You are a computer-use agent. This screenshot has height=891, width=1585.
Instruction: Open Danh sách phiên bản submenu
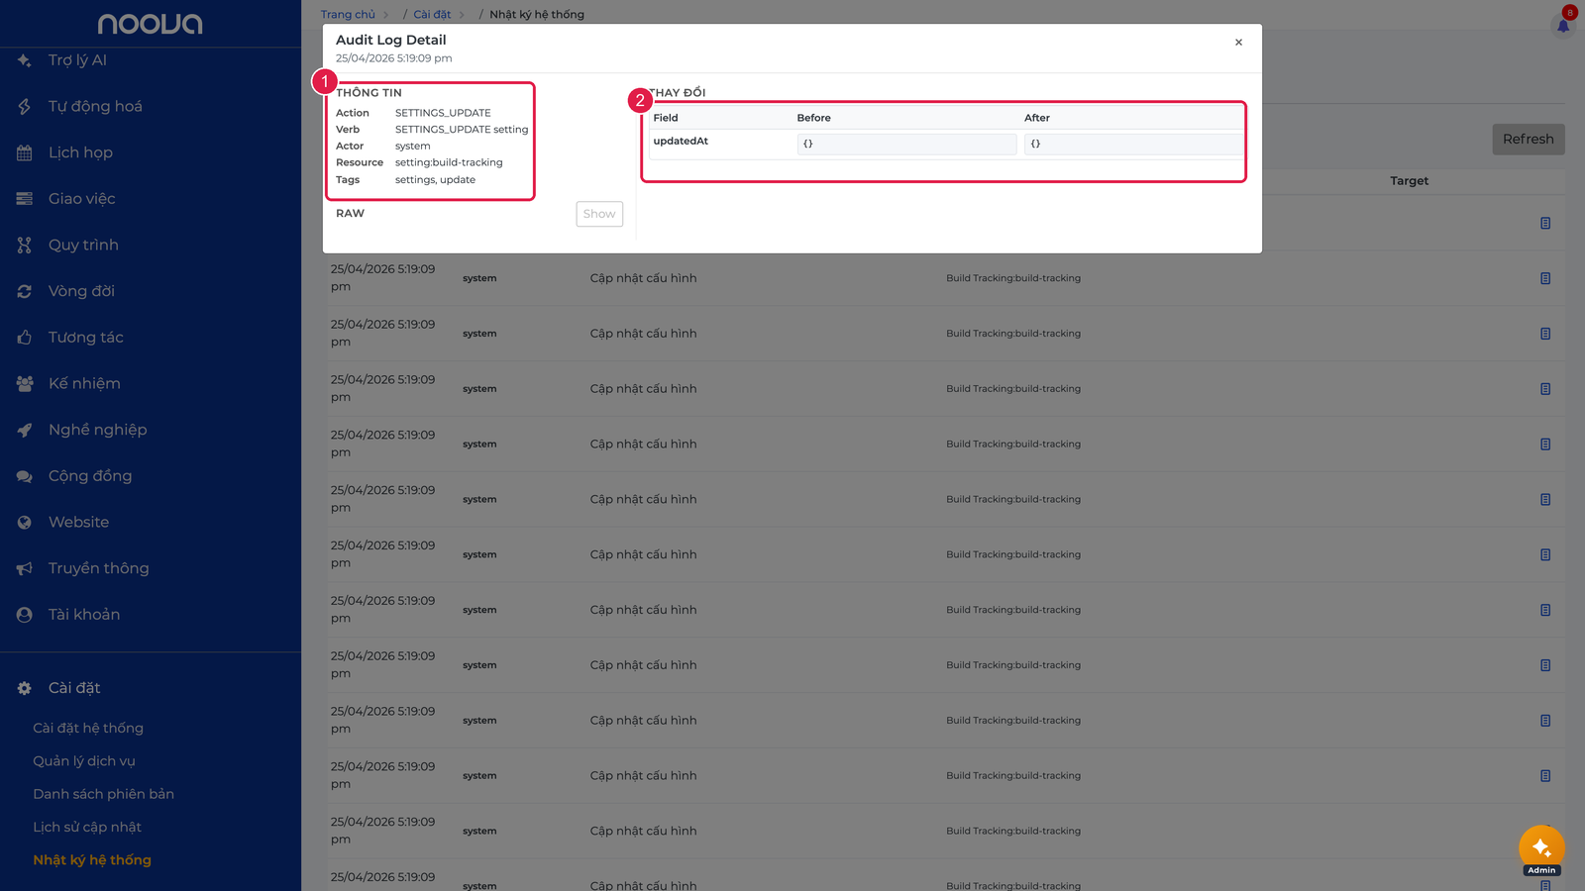[103, 794]
